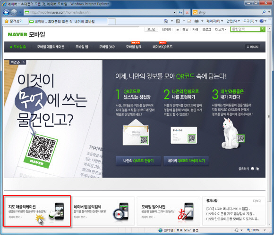Open recent pages dropdown beside Forward button
This screenshot has width=274, height=235.
20,13
